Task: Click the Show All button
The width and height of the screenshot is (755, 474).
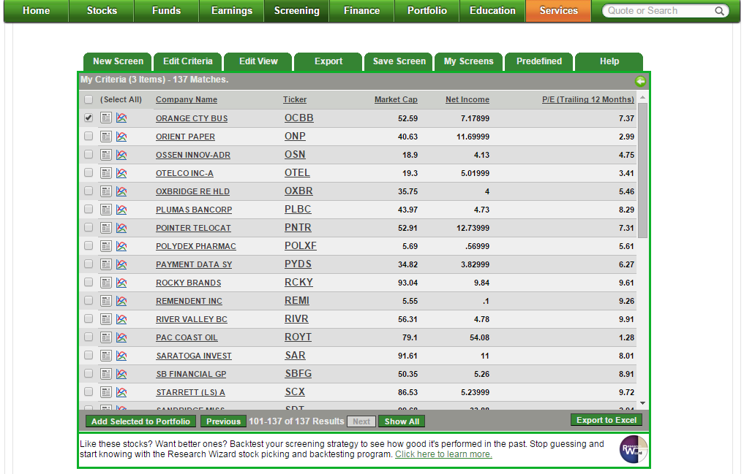Action: point(402,421)
